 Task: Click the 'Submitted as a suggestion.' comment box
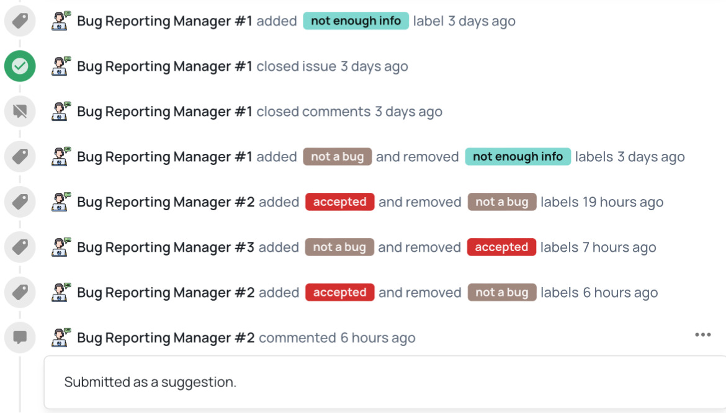point(385,382)
